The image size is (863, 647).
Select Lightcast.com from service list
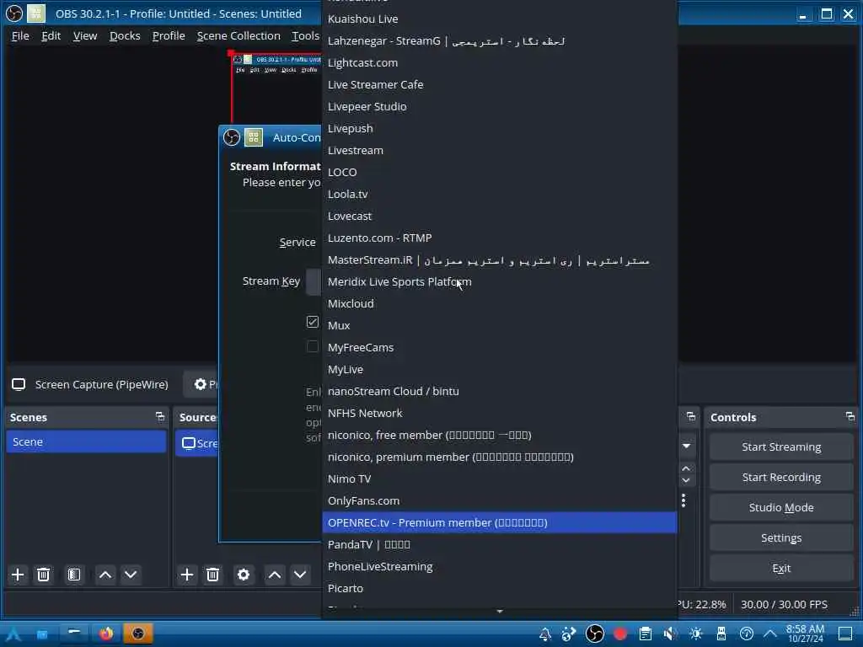[x=499, y=62]
